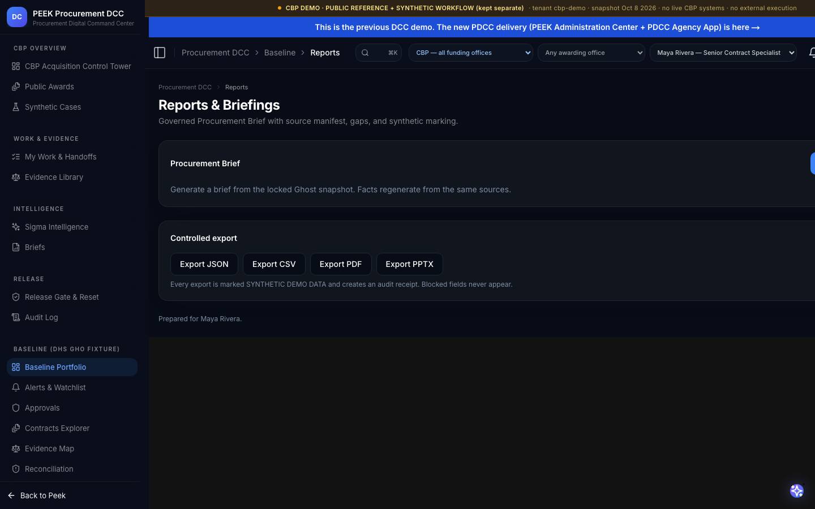The image size is (815, 509).
Task: Open Sigma Intelligence section
Action: tap(72, 227)
